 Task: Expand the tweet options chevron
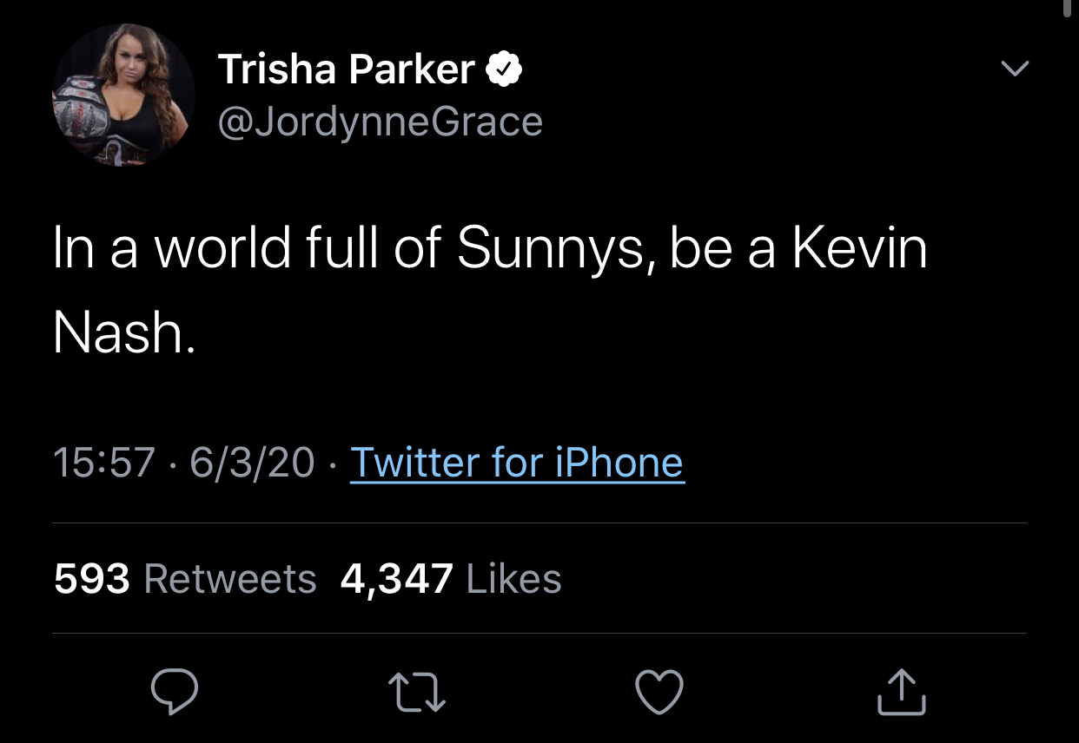point(1015,68)
